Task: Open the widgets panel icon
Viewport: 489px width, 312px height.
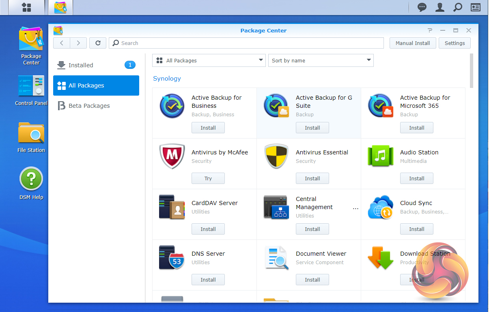Action: coord(475,7)
